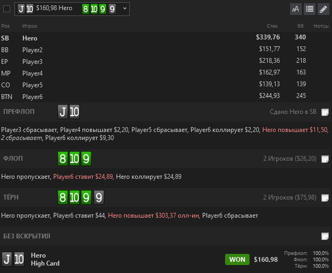Click the pencil edit icon
Image resolution: width=332 pixels, height=273 pixels.
coord(323,9)
